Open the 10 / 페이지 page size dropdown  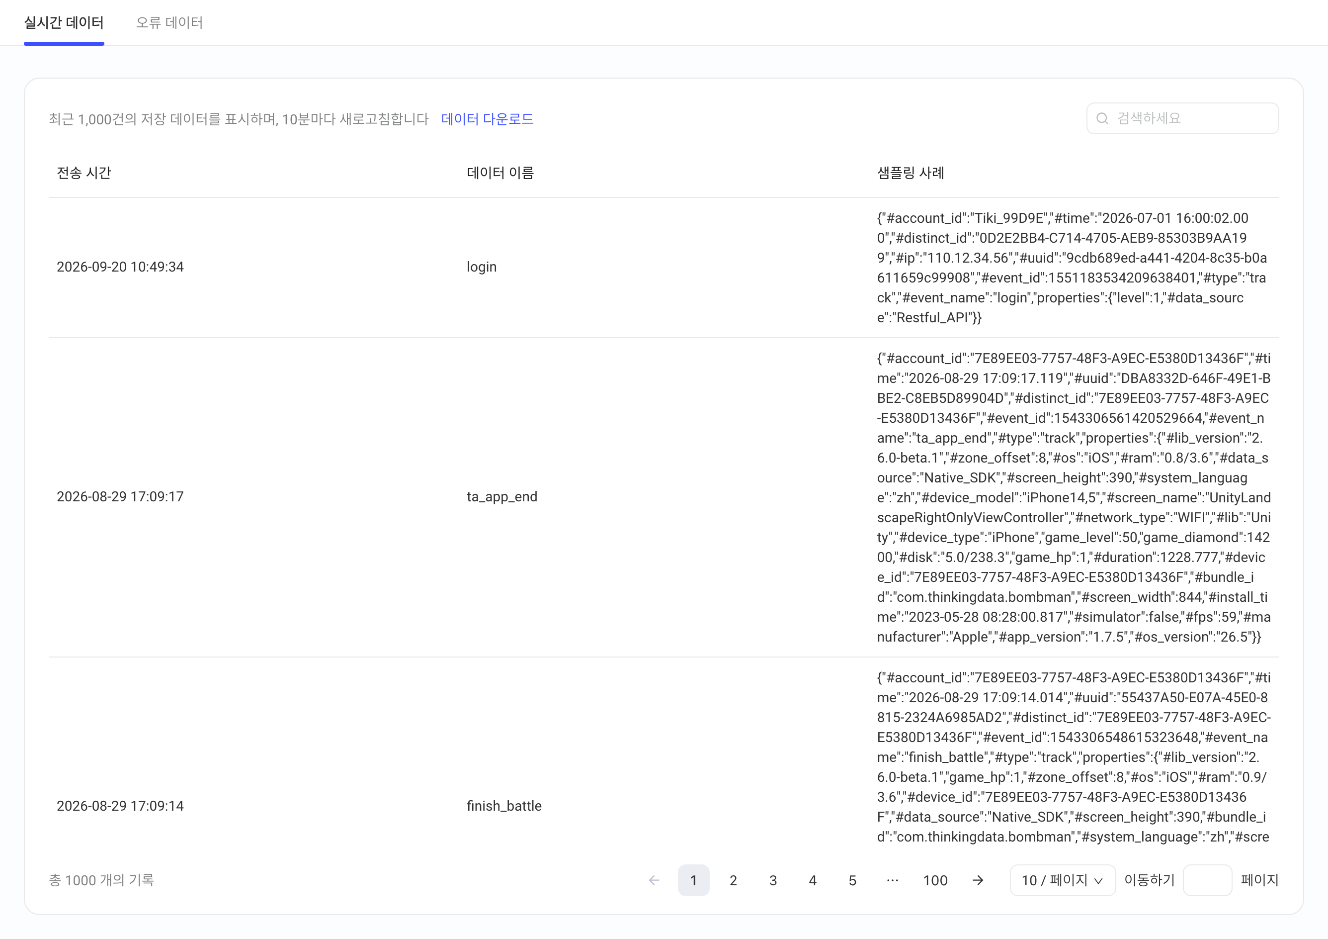coord(1062,880)
